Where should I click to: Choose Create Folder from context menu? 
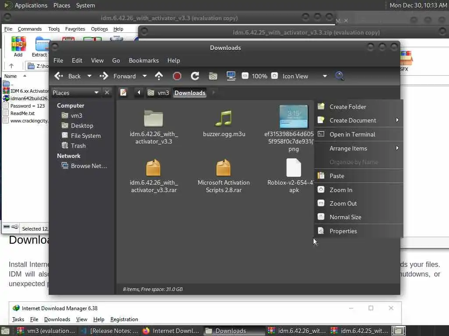pyautogui.click(x=359, y=107)
